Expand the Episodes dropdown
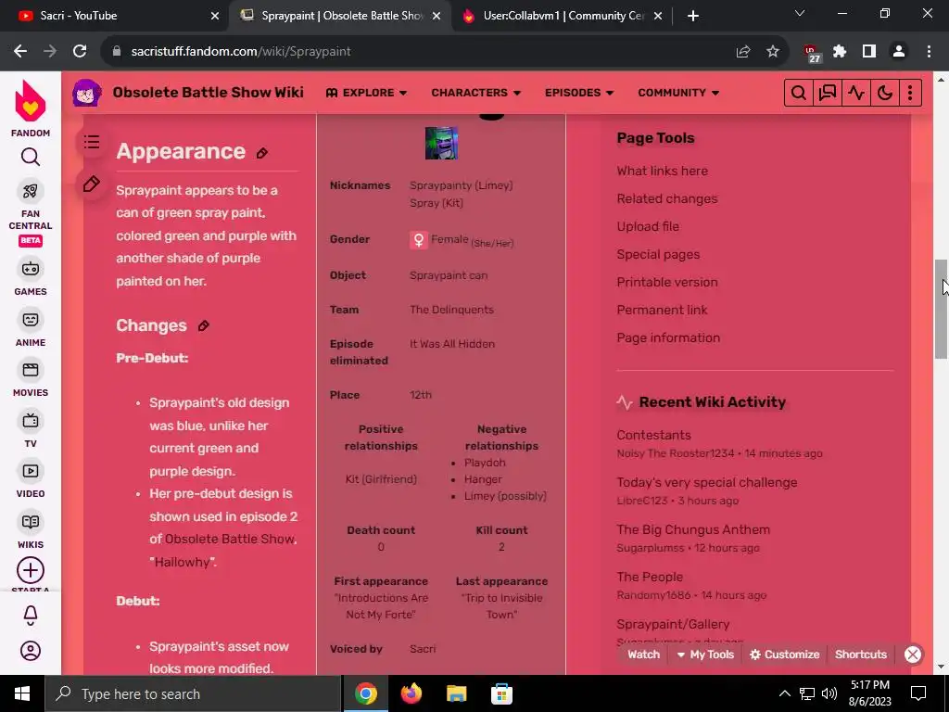The width and height of the screenshot is (949, 712). coord(579,93)
